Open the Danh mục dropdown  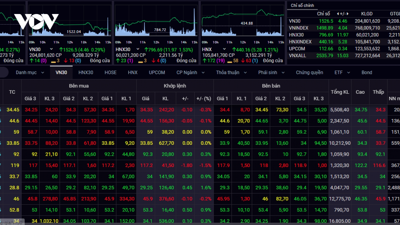point(30,72)
